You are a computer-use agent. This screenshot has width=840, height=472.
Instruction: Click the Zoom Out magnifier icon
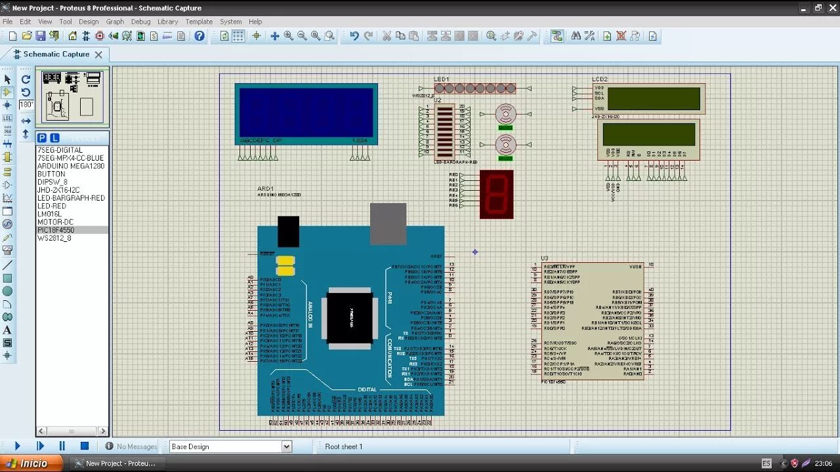coord(302,36)
